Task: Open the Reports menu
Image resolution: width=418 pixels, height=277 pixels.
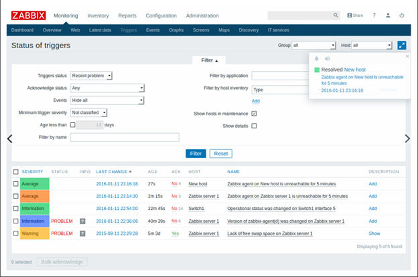Action: click(x=127, y=15)
